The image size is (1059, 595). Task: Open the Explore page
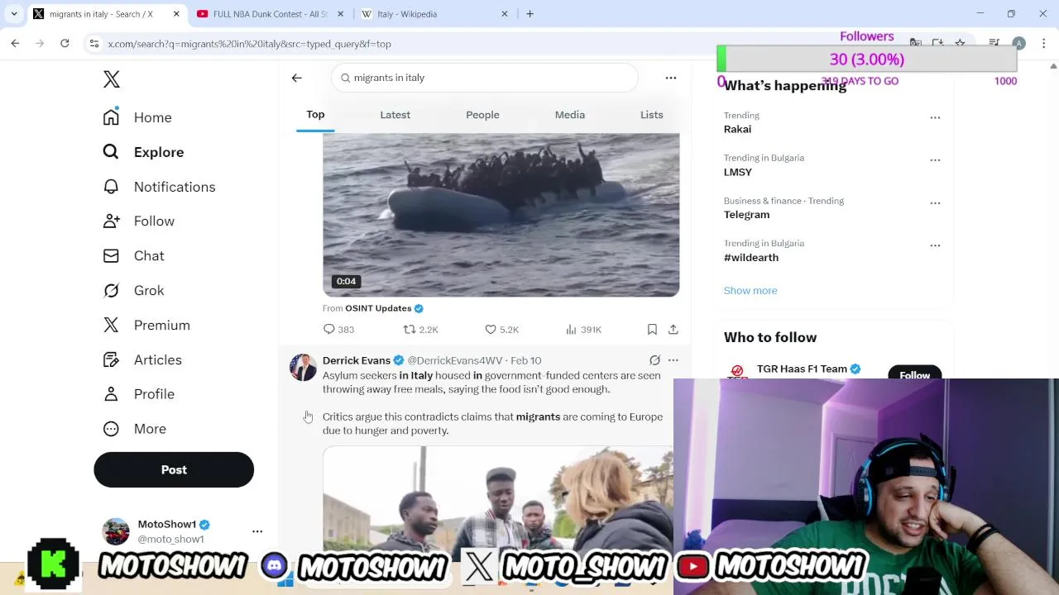click(x=143, y=152)
